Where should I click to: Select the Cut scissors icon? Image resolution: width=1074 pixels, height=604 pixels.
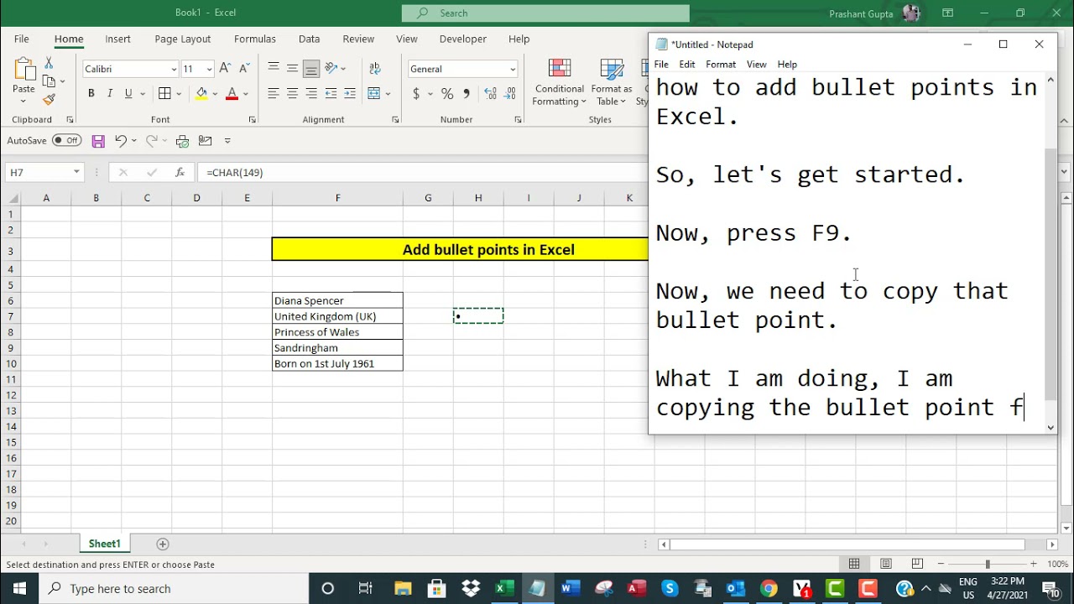pos(49,63)
